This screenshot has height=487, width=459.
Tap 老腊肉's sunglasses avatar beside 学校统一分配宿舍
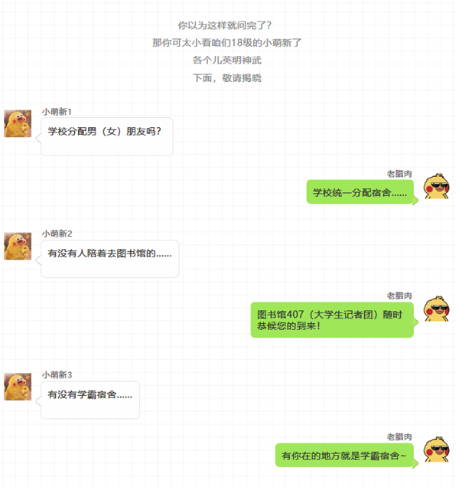click(x=437, y=186)
